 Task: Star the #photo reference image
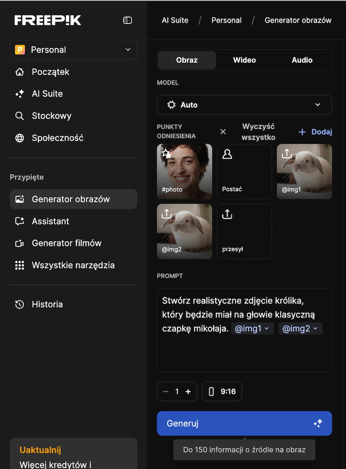click(x=166, y=154)
